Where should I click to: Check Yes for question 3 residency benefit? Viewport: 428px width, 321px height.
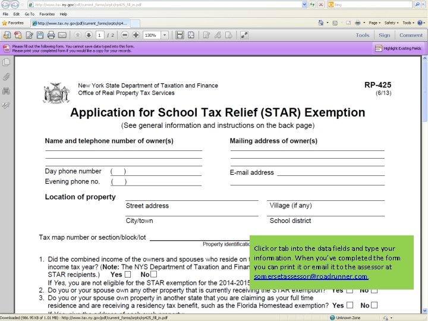pos(350,305)
